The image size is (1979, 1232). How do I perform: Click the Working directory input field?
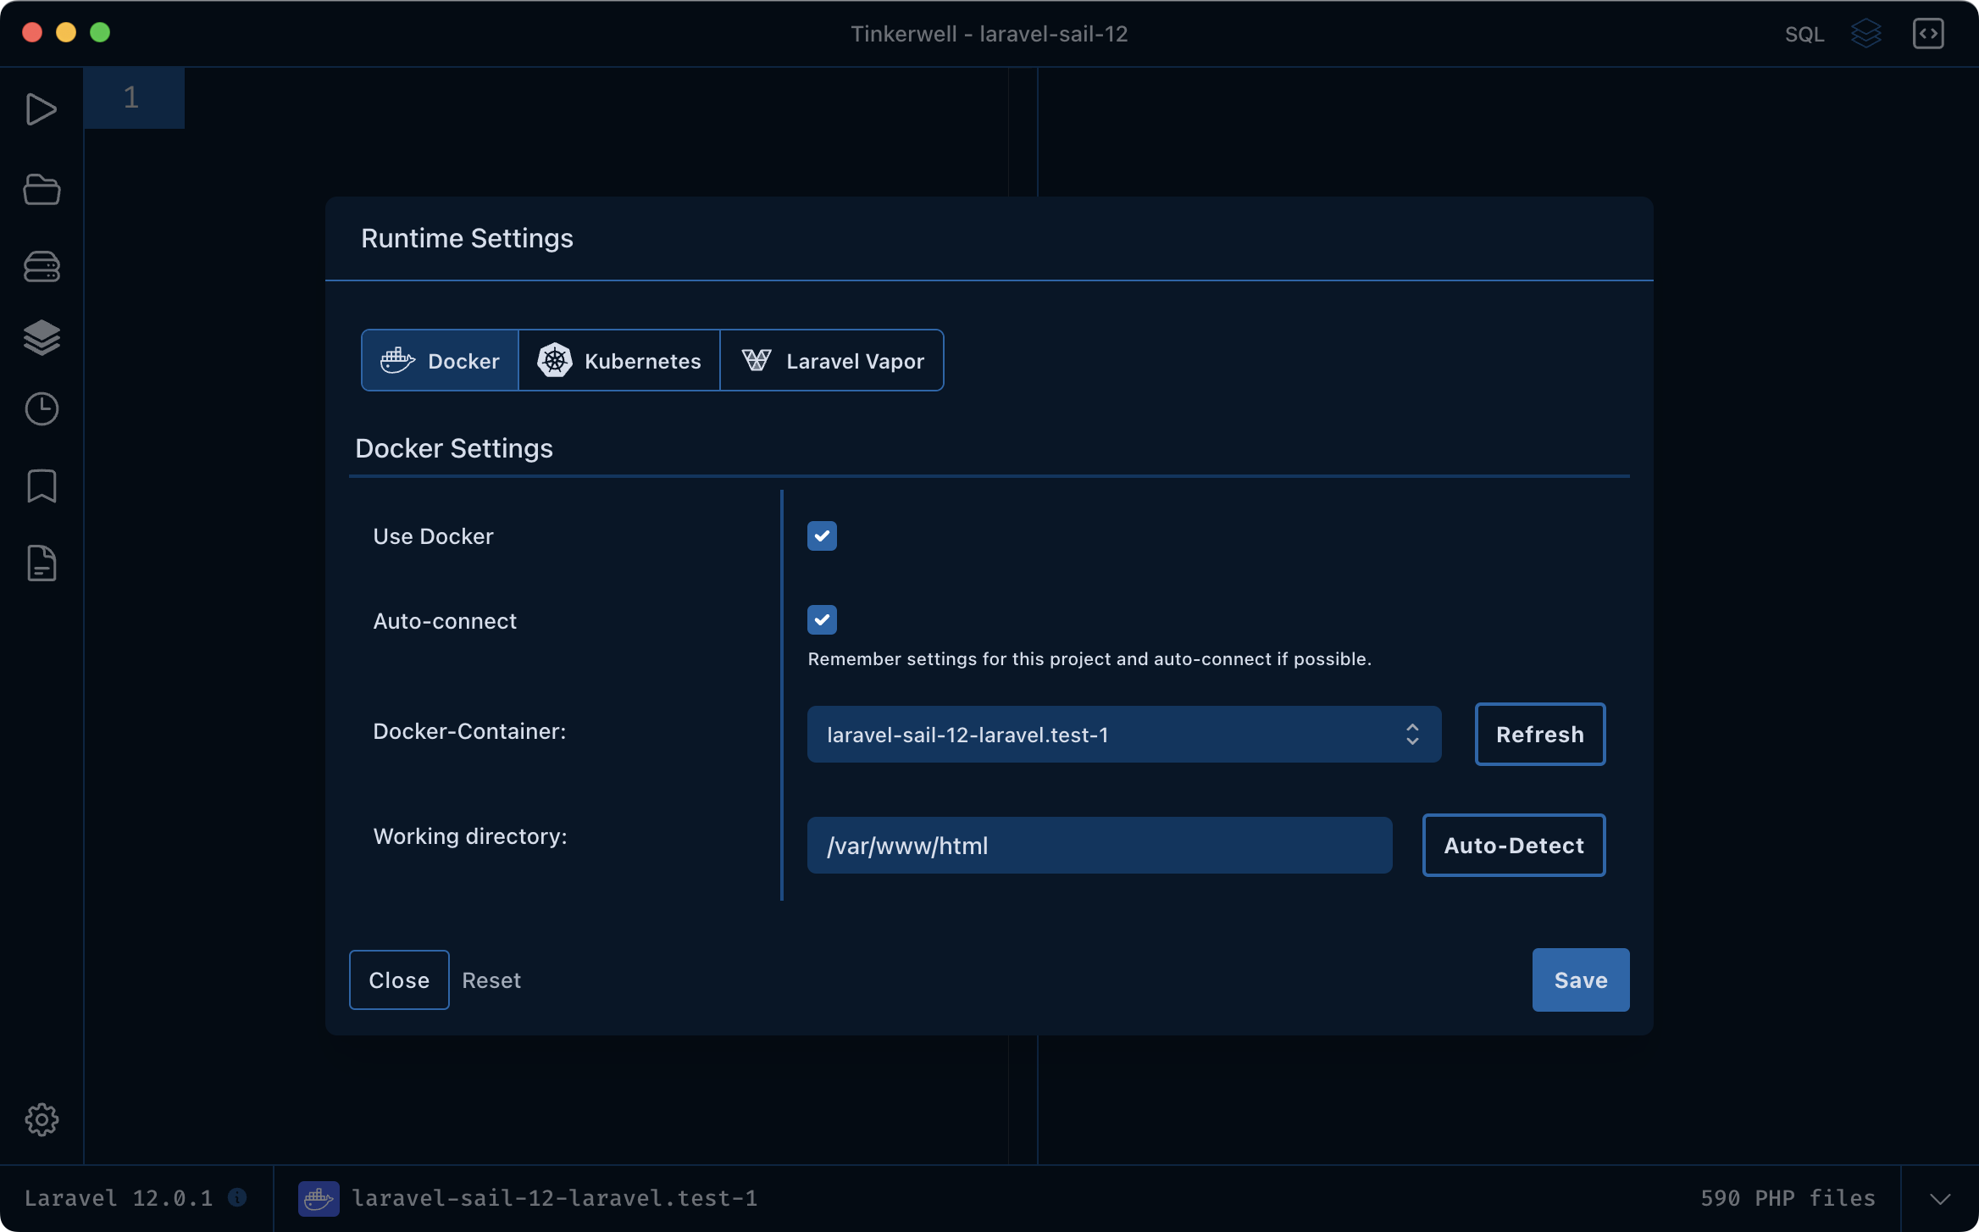coord(1100,846)
